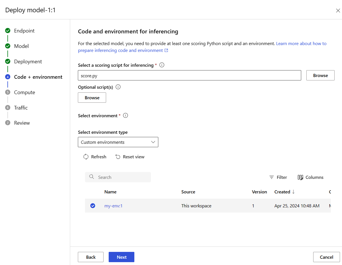This screenshot has width=342, height=265.
Task: Click the Refresh icon above the table
Action: pyautogui.click(x=86, y=157)
